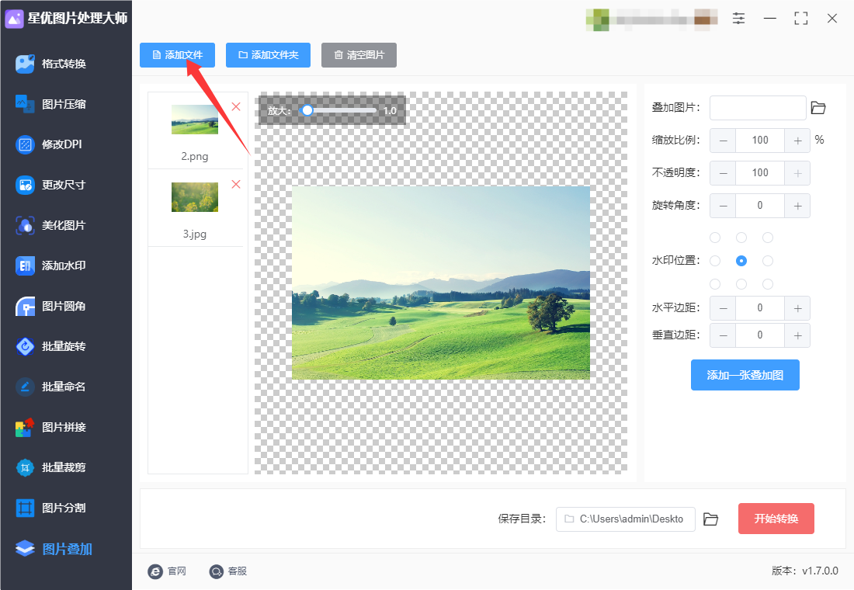Click the 开始转换 start conversion button
Viewport: 854px width, 590px height.
point(776,519)
